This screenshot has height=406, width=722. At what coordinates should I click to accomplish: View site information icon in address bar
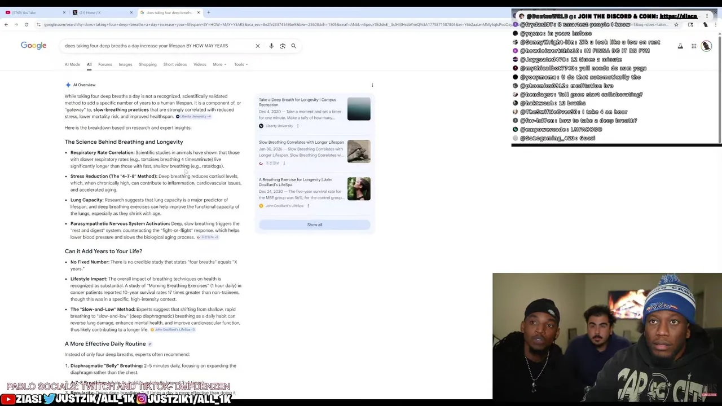pyautogui.click(x=38, y=24)
